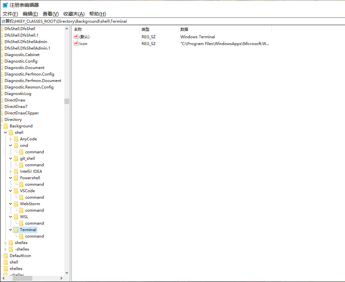Click the Registry Editor title bar icon
The width and height of the screenshot is (345, 282).
[x=5, y=5]
